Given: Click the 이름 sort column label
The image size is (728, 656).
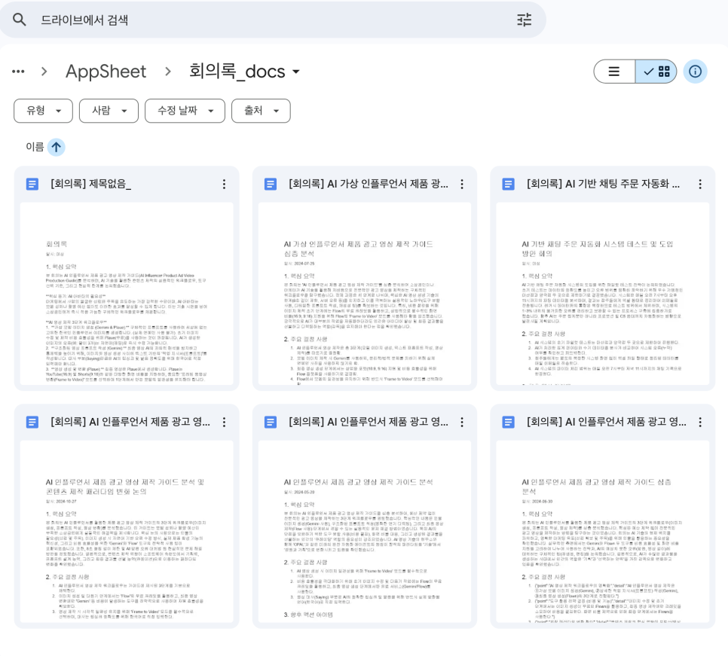Looking at the screenshot, I should click(35, 147).
